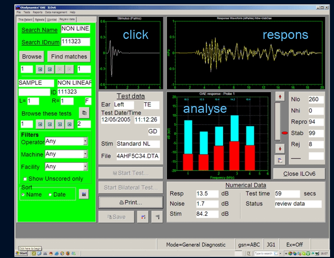Open the Facility filter dropdown
This screenshot has height=258, width=334.
pos(85,166)
